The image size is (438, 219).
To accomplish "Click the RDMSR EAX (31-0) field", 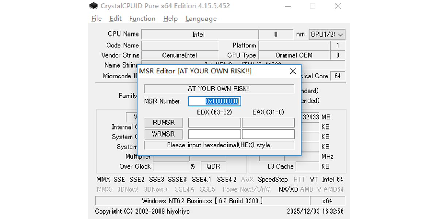I will tap(268, 123).
